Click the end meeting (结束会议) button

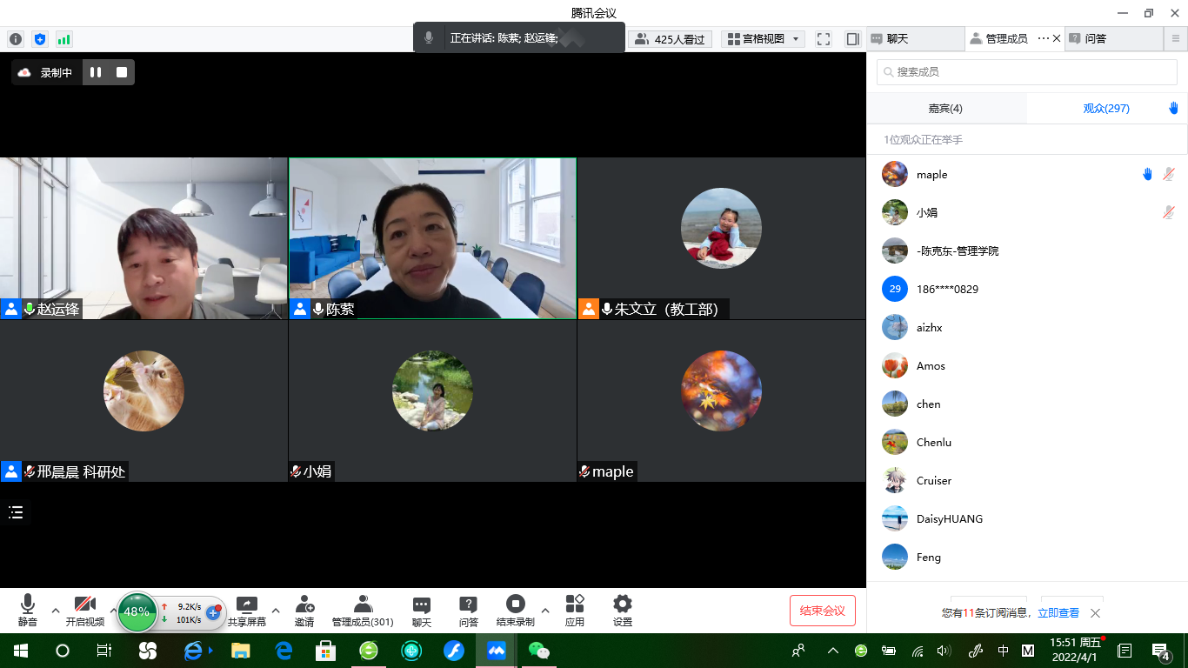click(822, 611)
